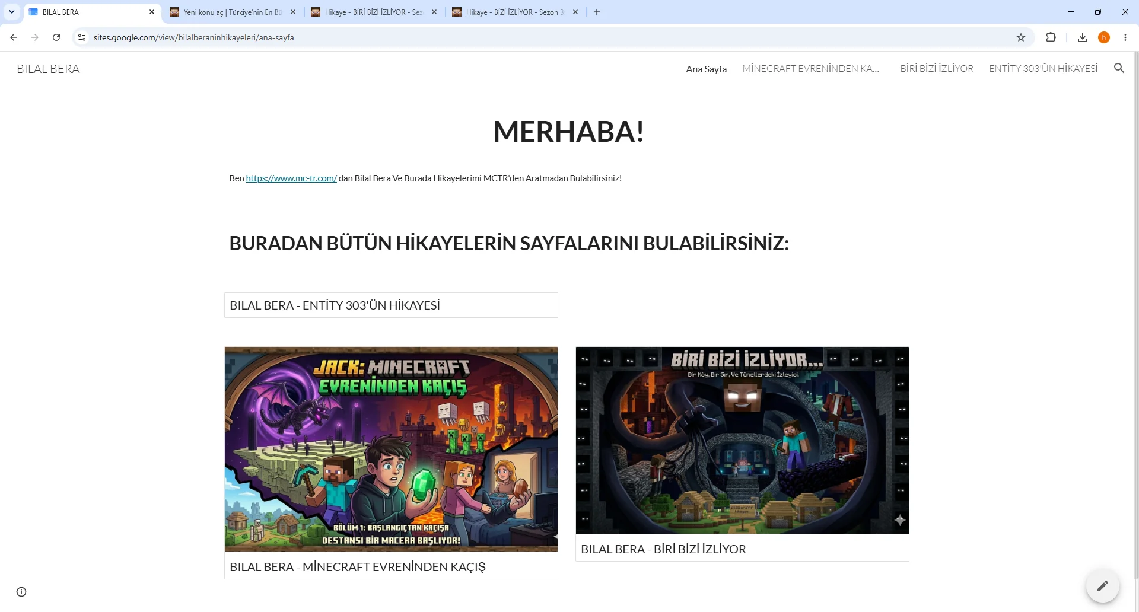The image size is (1139, 612).
Task: Select the Ana Sayfa navigation item
Action: pyautogui.click(x=706, y=69)
